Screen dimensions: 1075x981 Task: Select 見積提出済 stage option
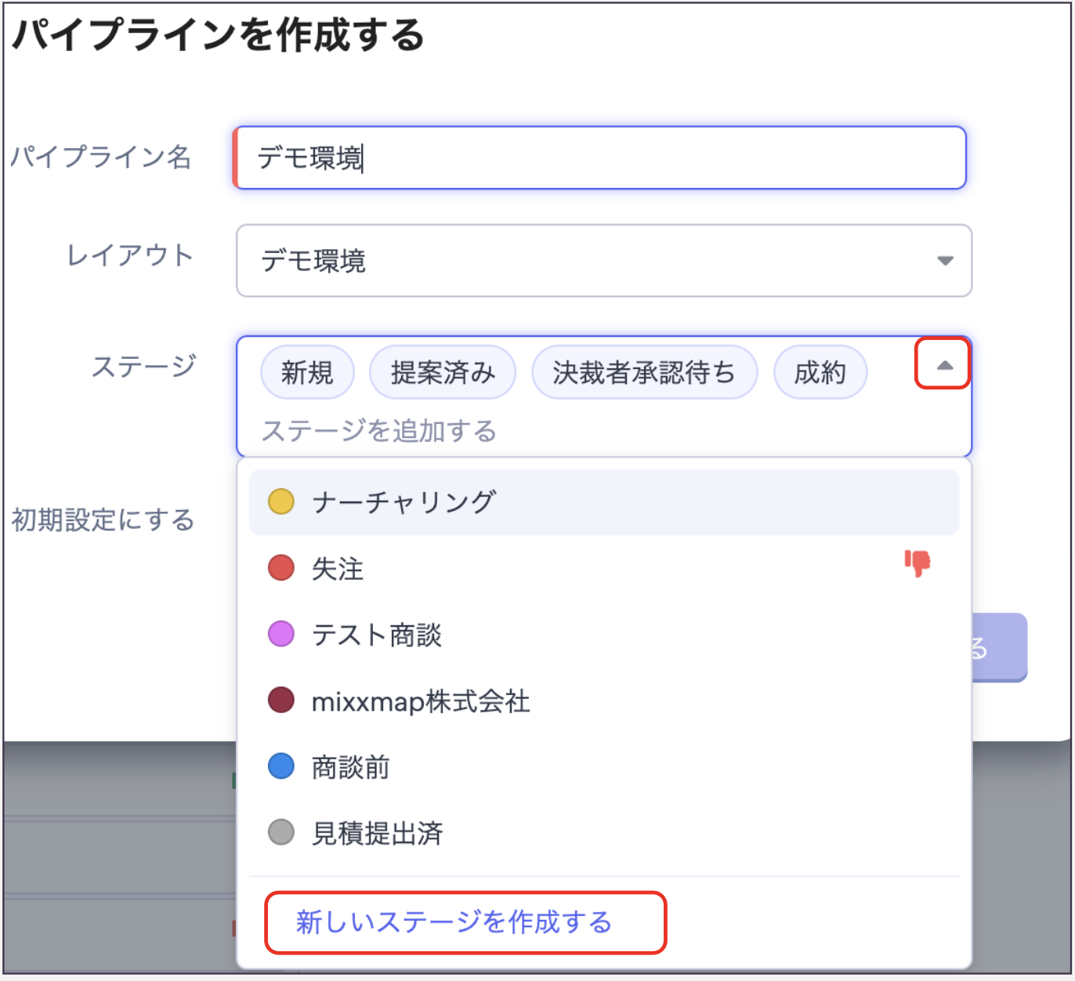click(x=378, y=833)
